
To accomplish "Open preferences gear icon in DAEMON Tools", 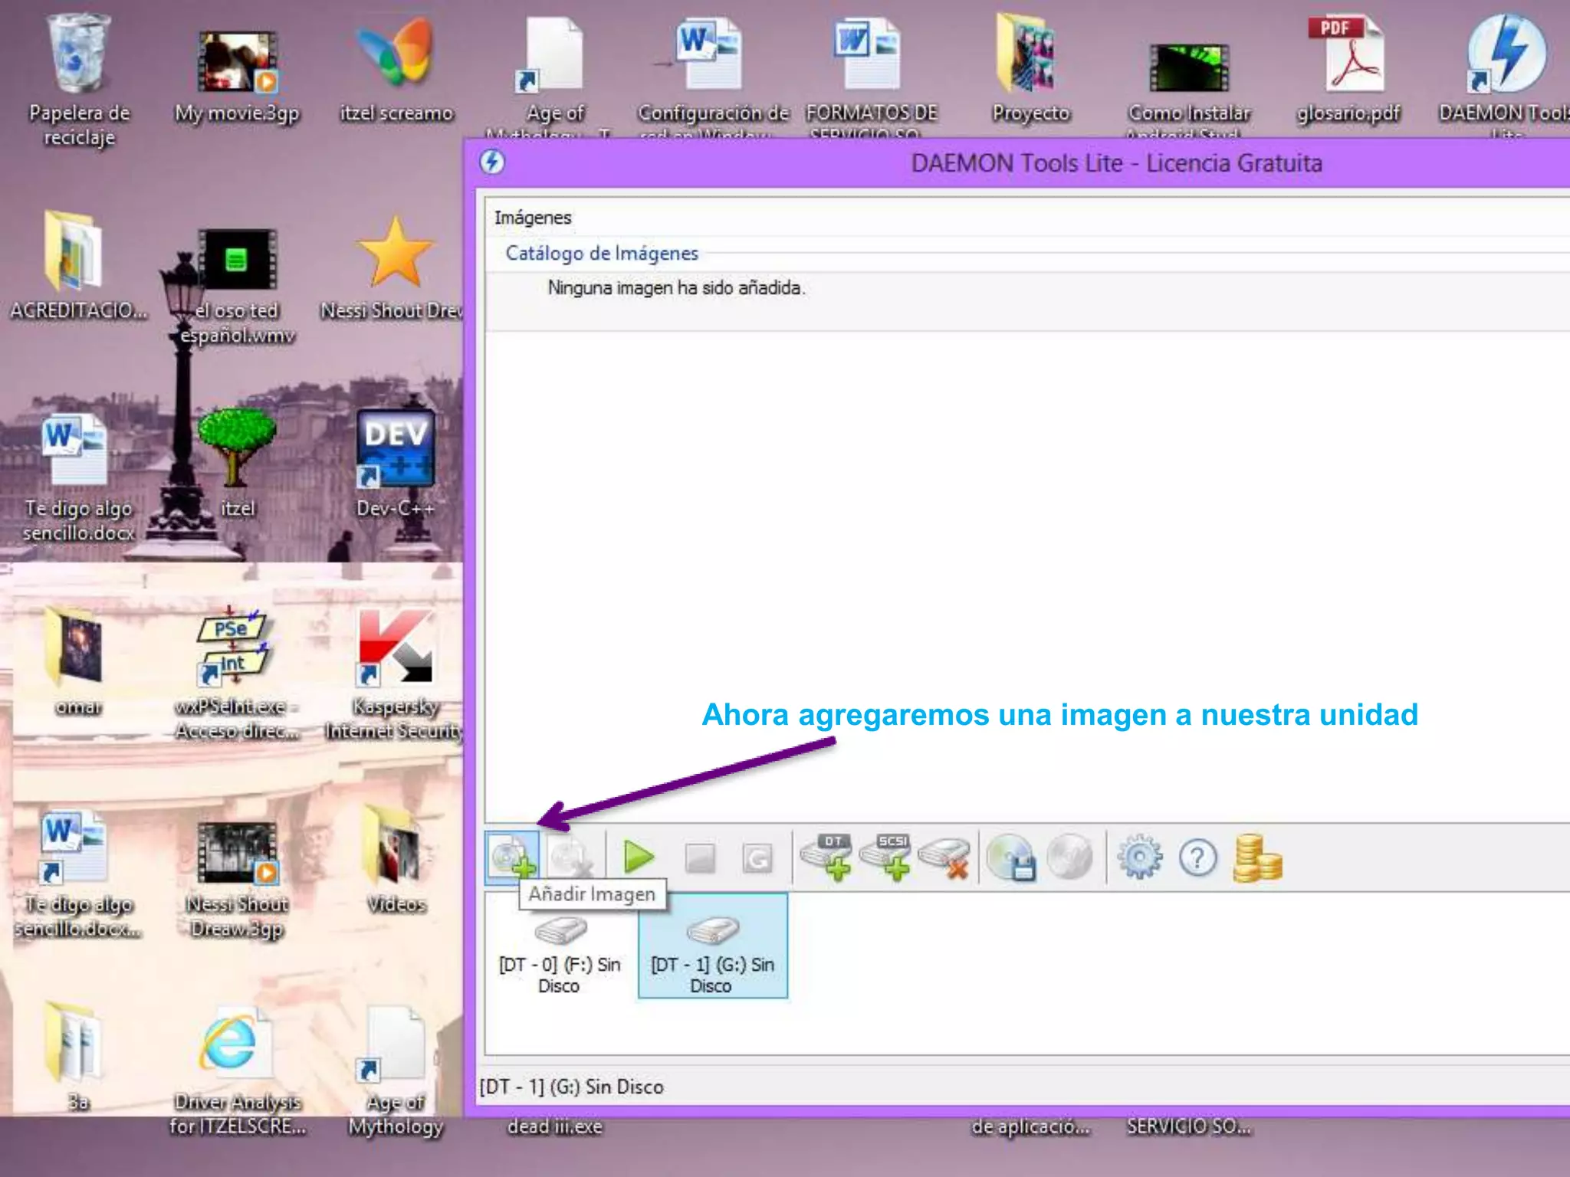I will coord(1139,857).
